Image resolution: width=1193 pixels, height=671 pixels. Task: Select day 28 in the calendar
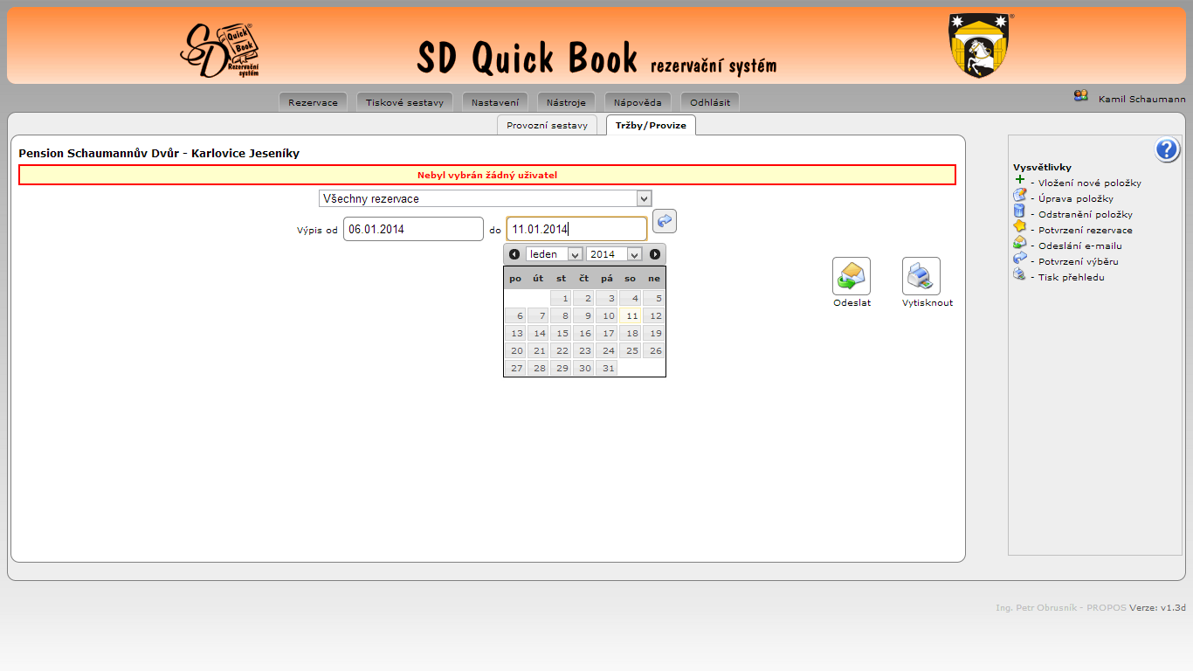tap(538, 368)
